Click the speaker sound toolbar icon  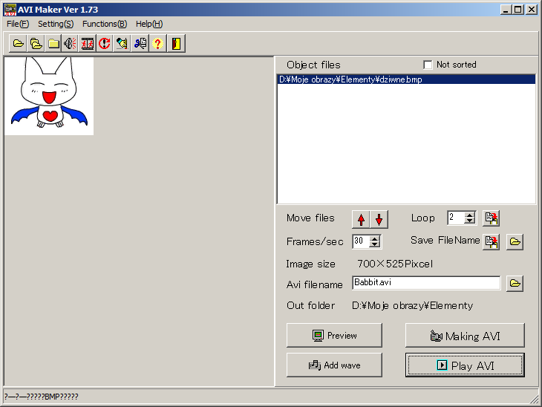click(x=71, y=44)
